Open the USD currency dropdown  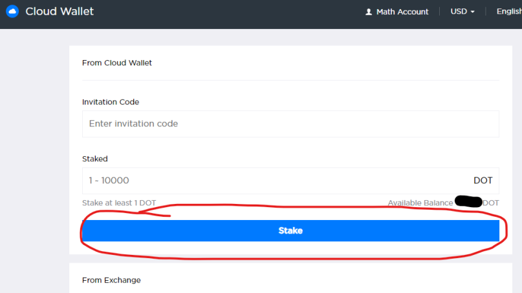[x=462, y=12]
